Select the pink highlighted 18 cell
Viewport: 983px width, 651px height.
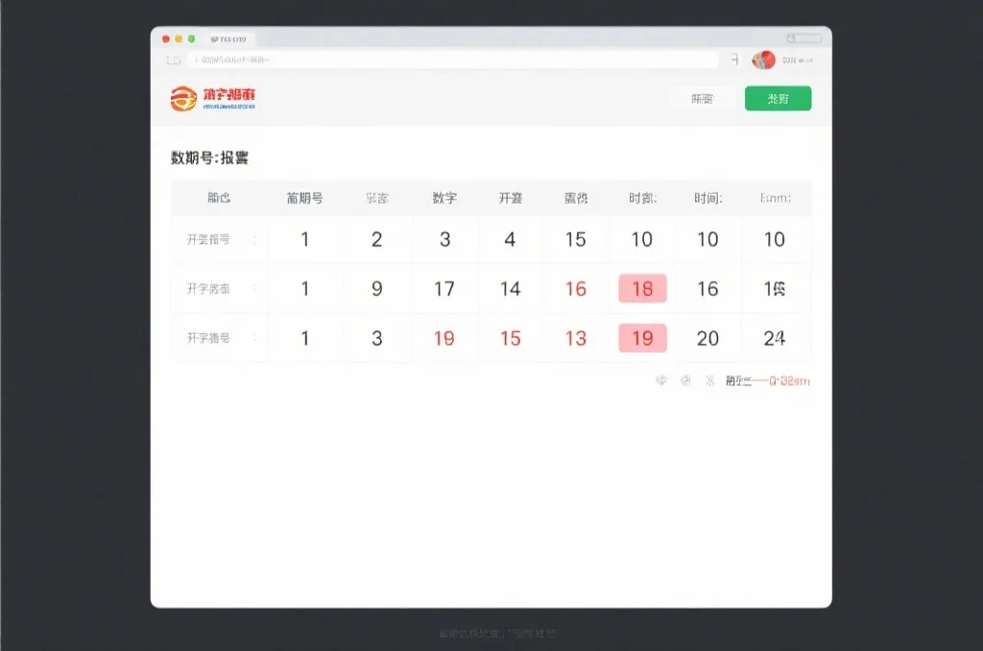tap(642, 289)
